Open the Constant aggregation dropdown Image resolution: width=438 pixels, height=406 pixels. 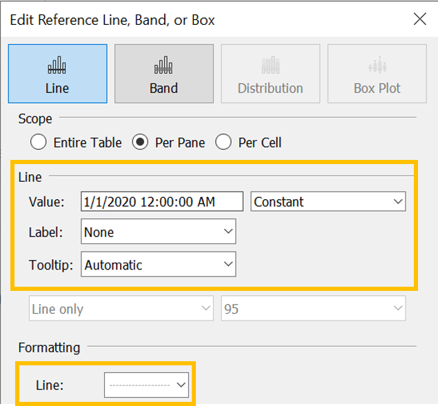[328, 202]
